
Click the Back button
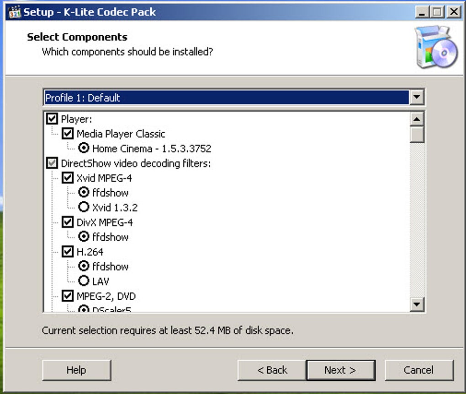(x=272, y=370)
